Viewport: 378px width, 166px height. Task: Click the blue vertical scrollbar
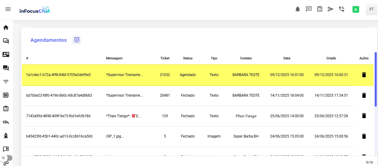click(376, 79)
